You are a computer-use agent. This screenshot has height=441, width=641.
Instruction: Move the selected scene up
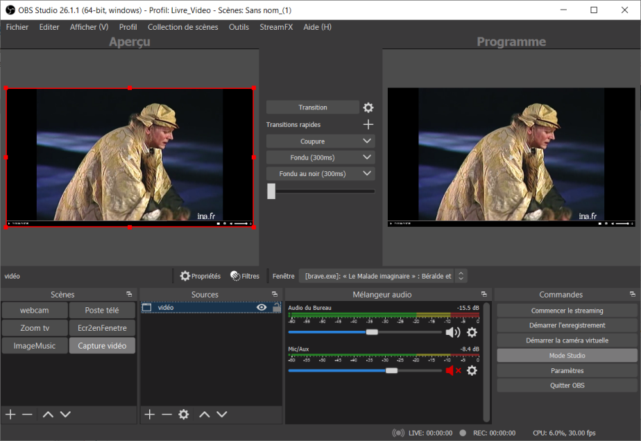[48, 415]
